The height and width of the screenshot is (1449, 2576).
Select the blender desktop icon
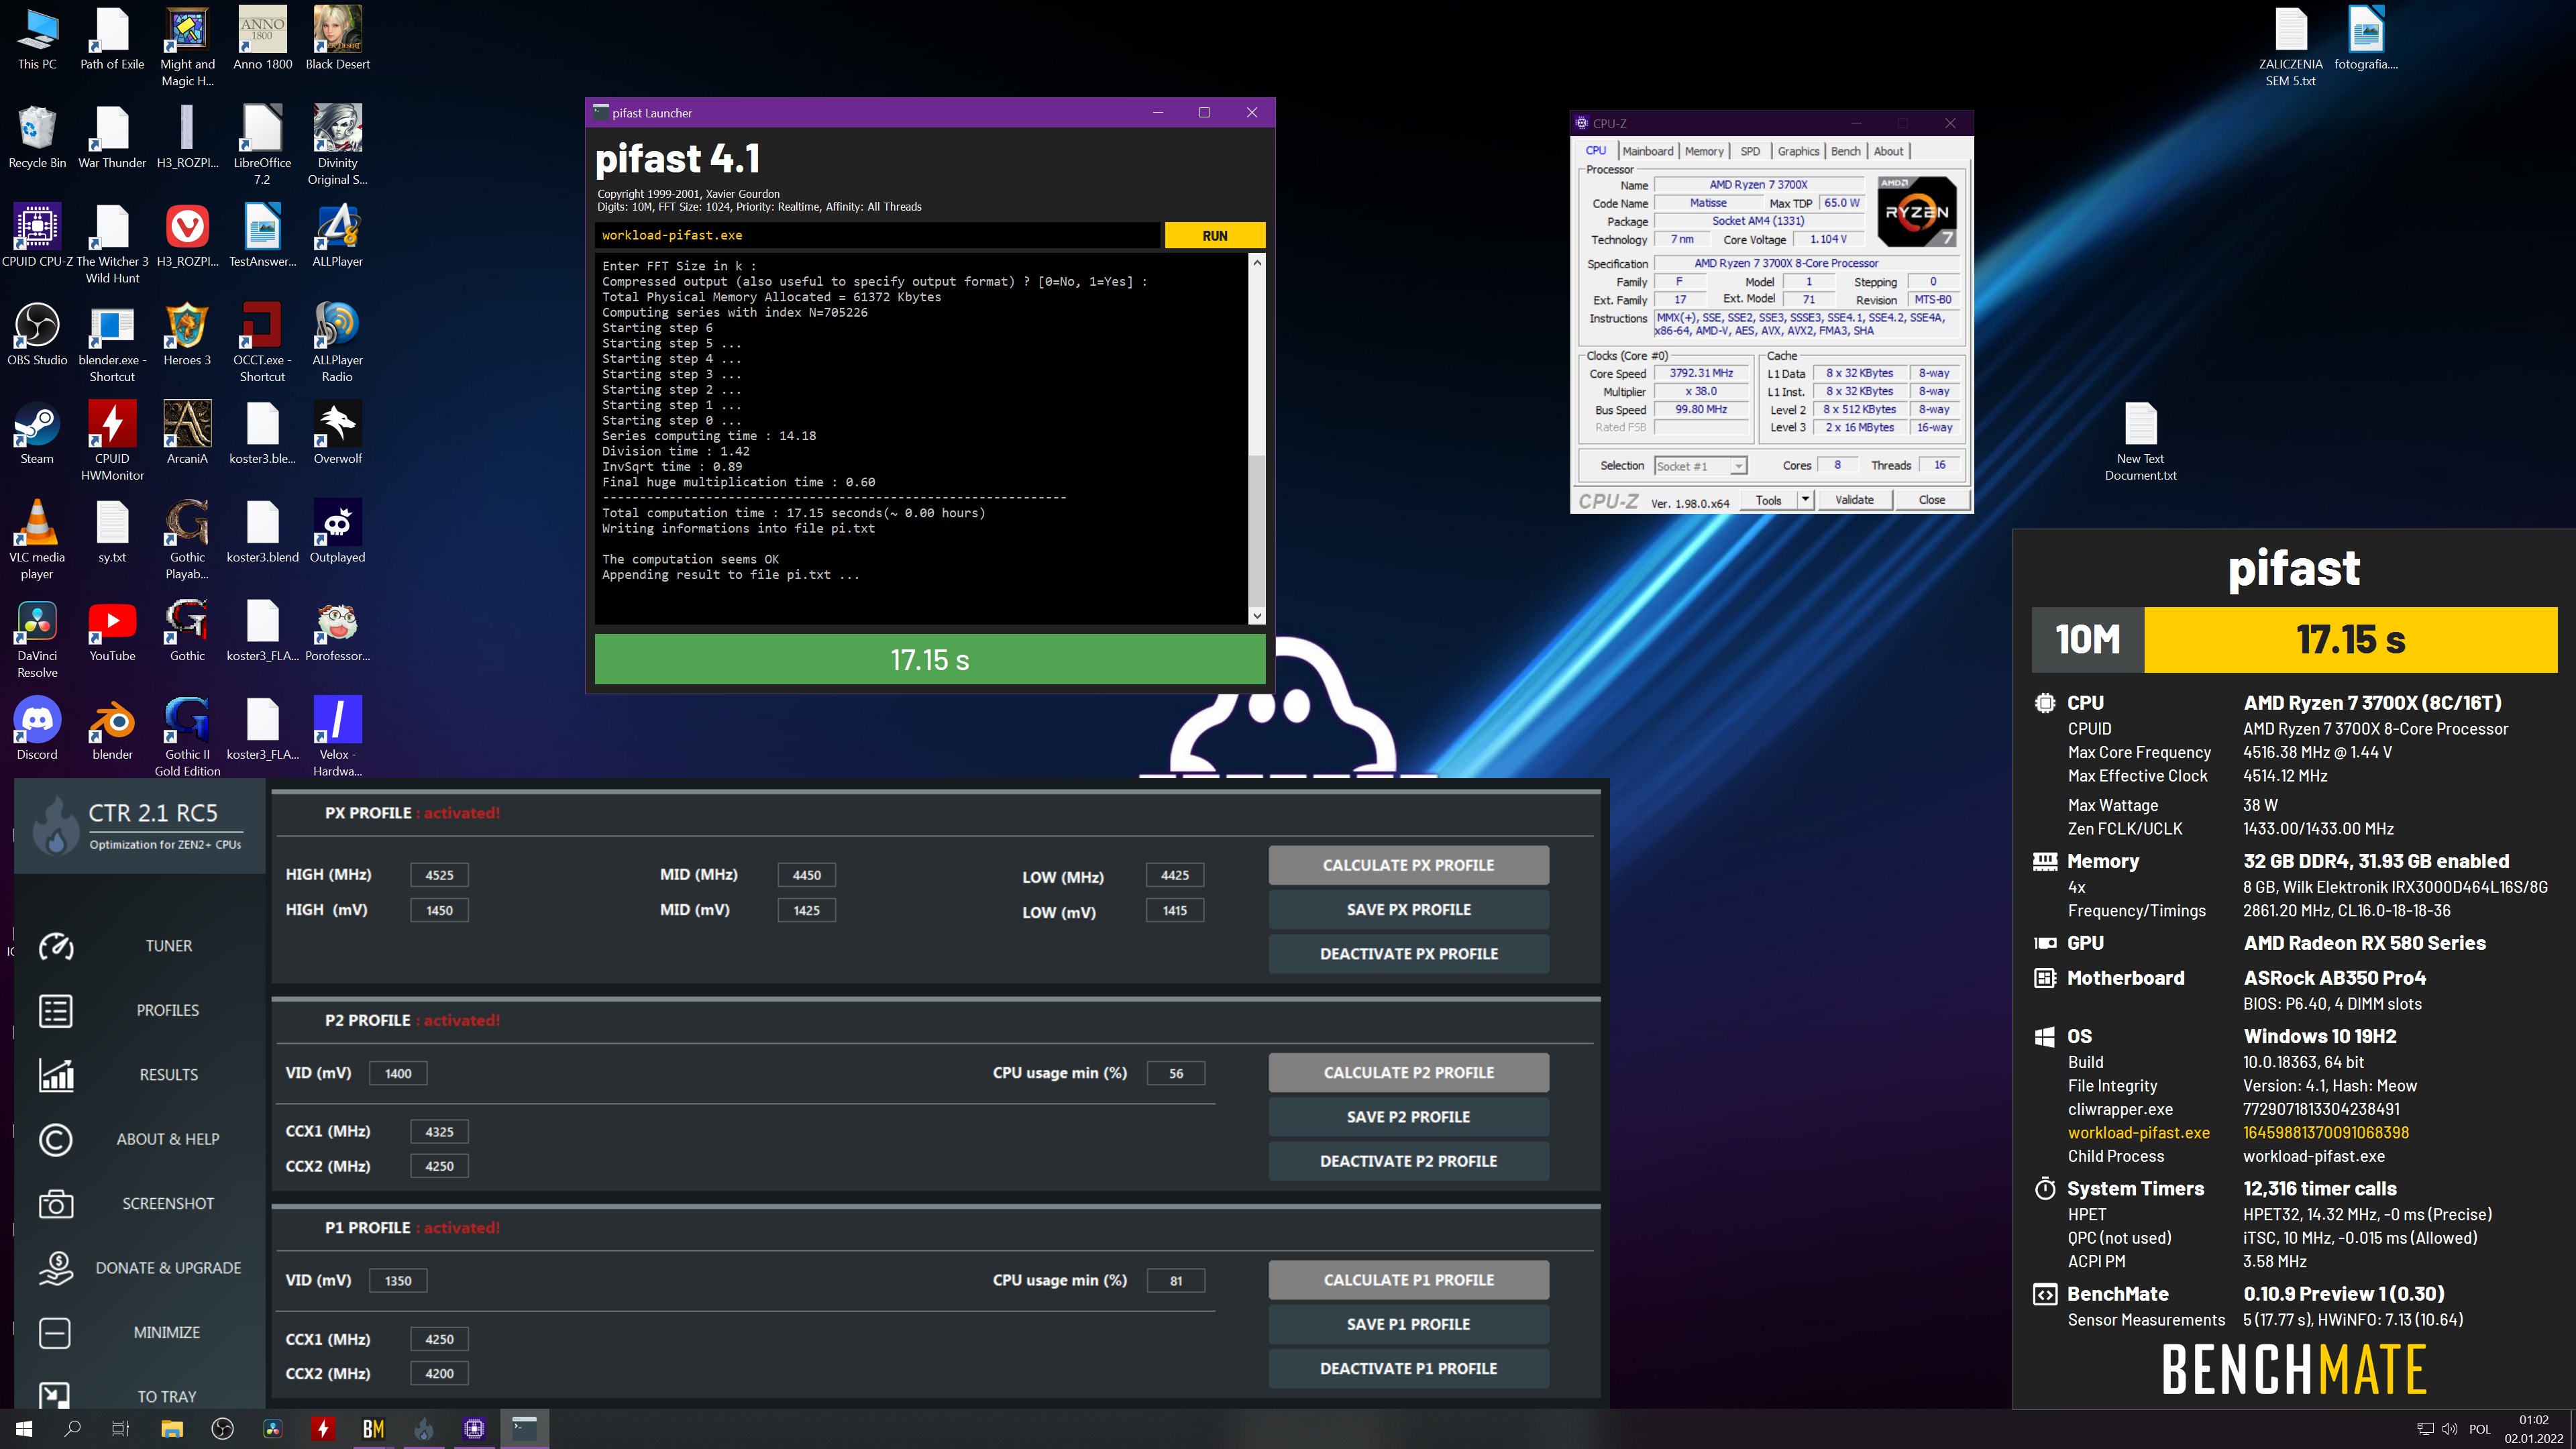[112, 729]
